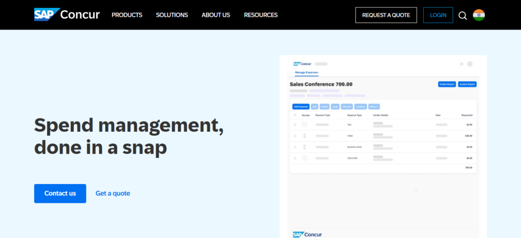Click the Payment Type column header
This screenshot has height=238, width=521.
323,115
